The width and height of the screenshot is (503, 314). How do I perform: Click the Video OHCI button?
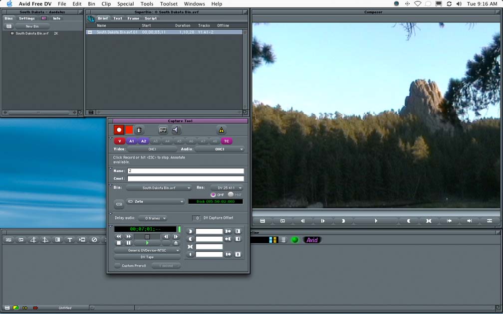(x=152, y=149)
